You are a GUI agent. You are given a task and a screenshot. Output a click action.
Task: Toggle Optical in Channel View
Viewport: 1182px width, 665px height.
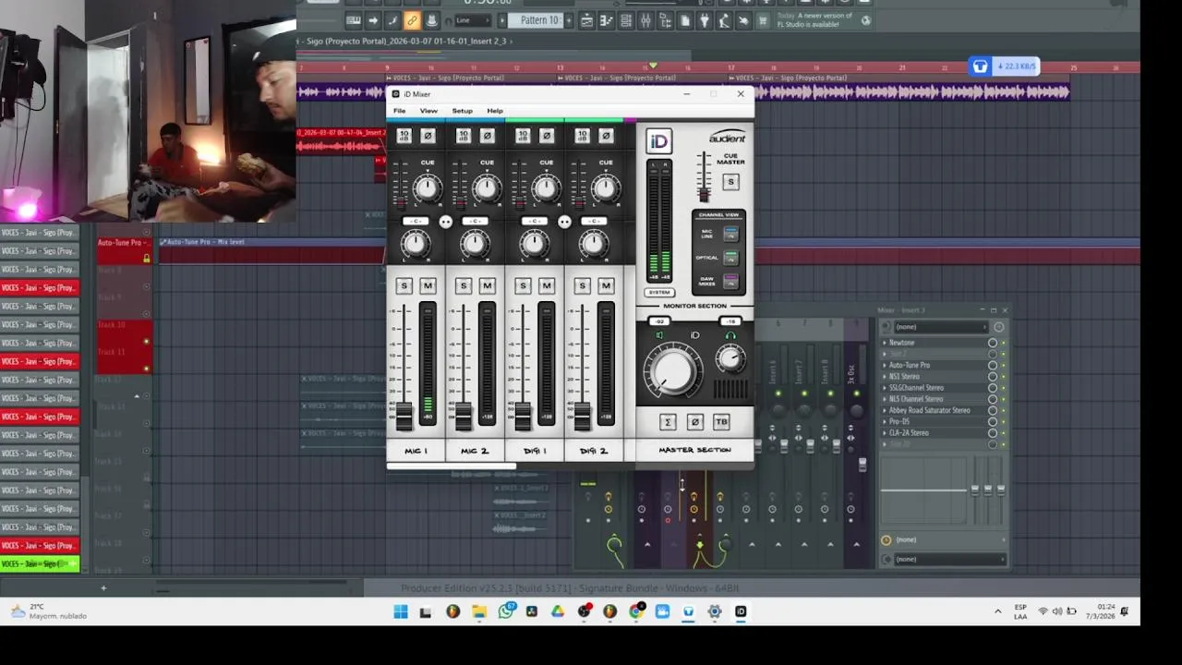730,258
